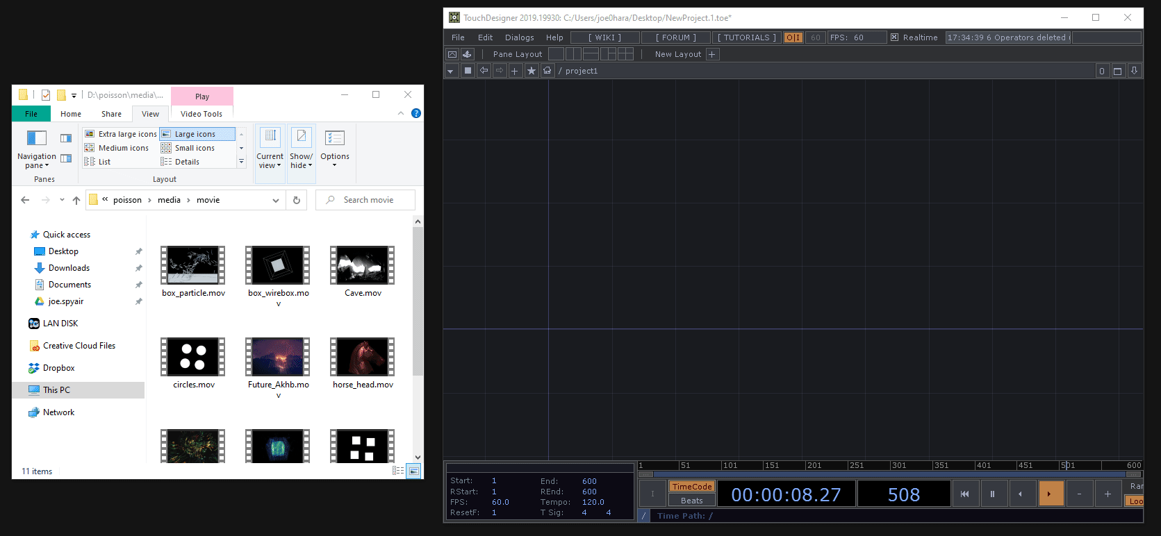Screen dimensions: 1161x536
Task: Refresh the movie folder in Explorer
Action: pyautogui.click(x=297, y=200)
